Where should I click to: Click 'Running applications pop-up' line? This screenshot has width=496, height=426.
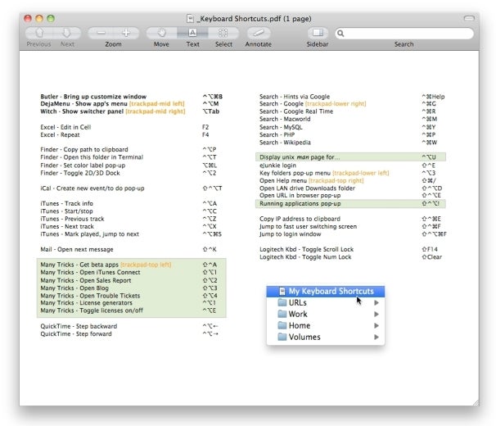tap(300, 204)
